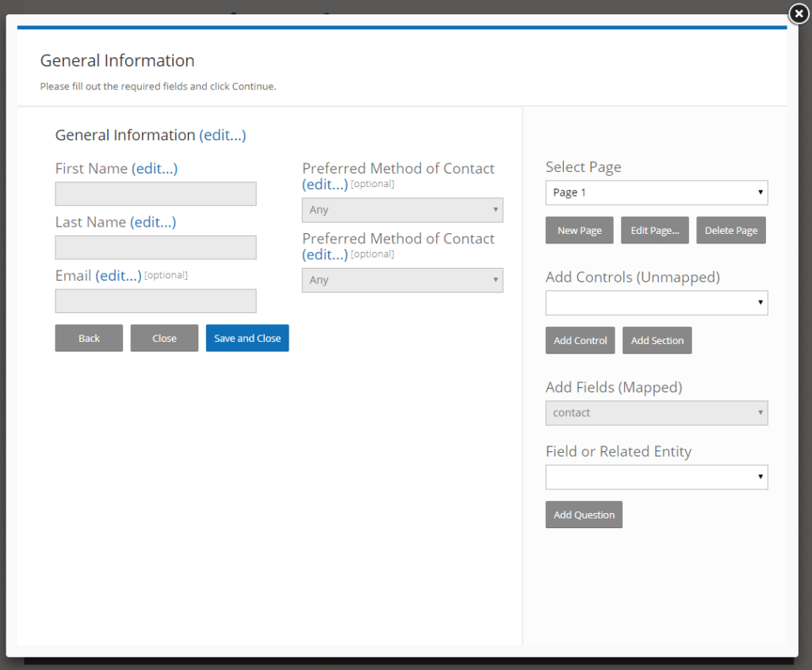Open edit link for Email field
Image resolution: width=812 pixels, height=670 pixels.
(x=118, y=275)
